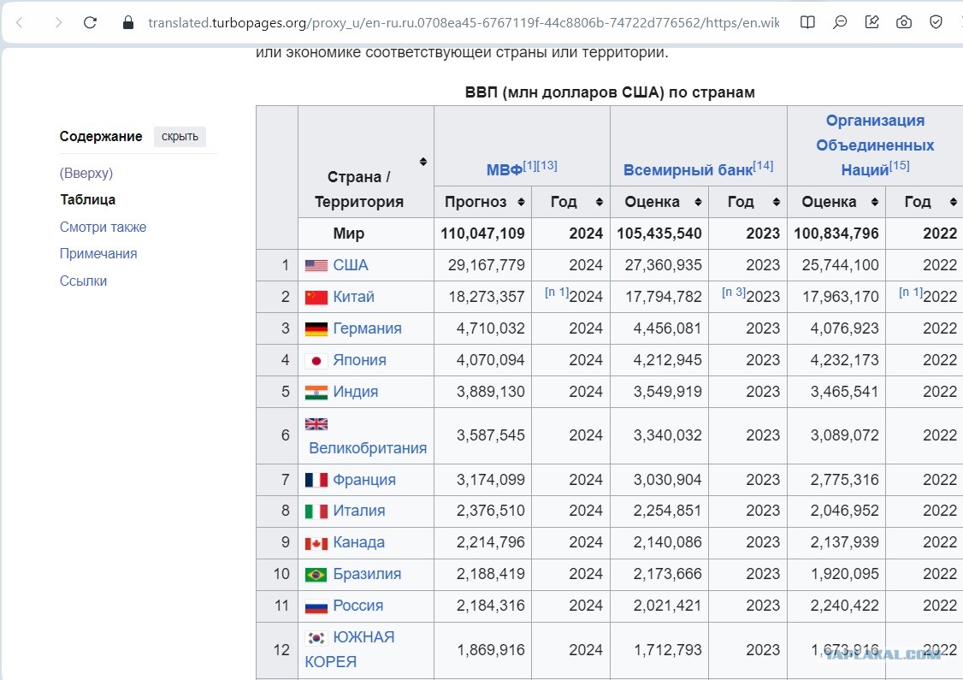Click the China flag icon
This screenshot has width=963, height=680.
click(316, 298)
